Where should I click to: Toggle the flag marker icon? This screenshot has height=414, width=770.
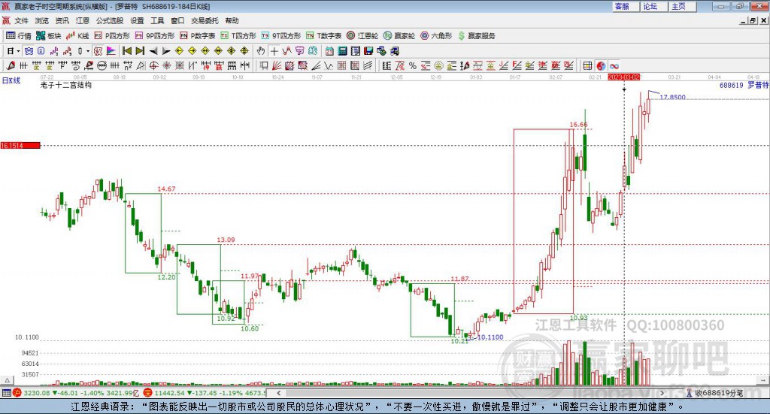(x=111, y=51)
